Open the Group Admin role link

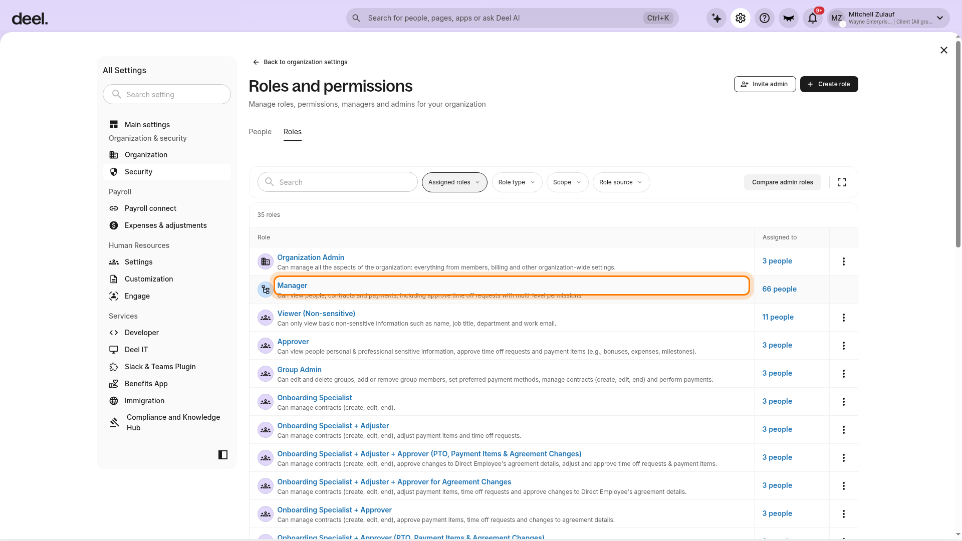[x=299, y=370]
